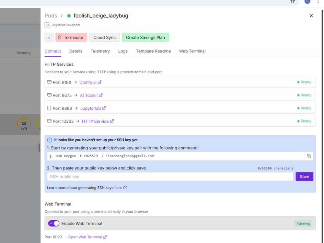
Task: Switch to the Connect tab
Action: coord(53,51)
